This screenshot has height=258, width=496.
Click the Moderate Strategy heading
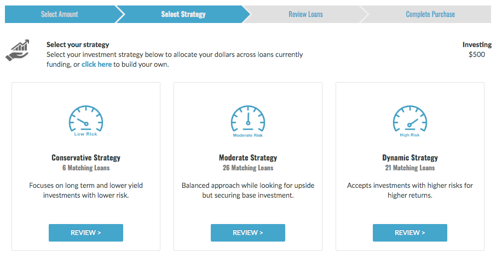coord(248,158)
